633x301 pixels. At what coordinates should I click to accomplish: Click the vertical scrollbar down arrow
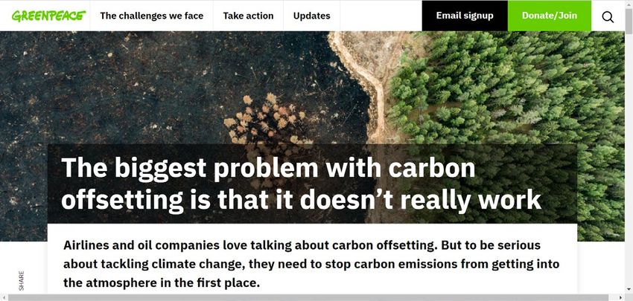tap(629, 289)
